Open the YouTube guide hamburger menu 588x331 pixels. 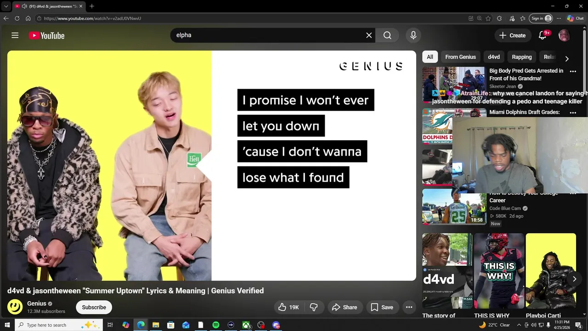click(15, 35)
